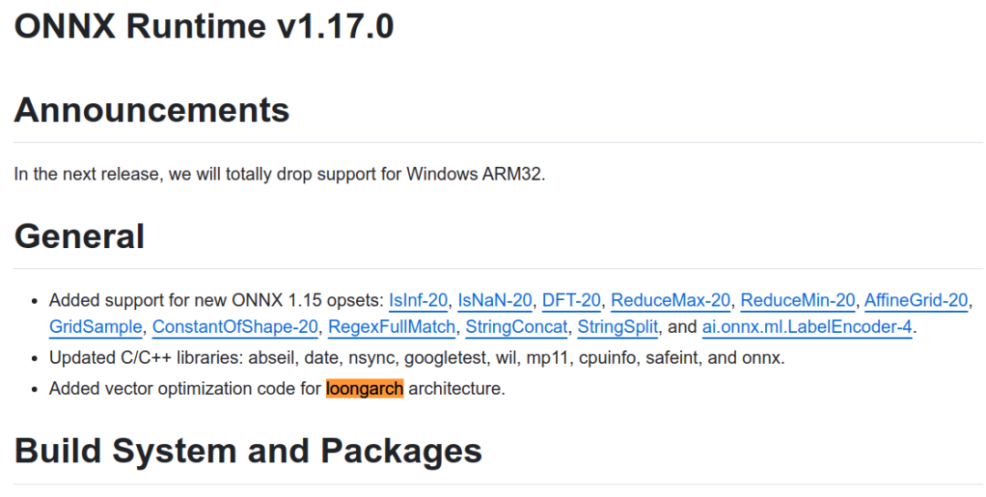Click the ONNX Runtime v1.17.0 title
Screen dimensions: 986x497
tap(204, 26)
